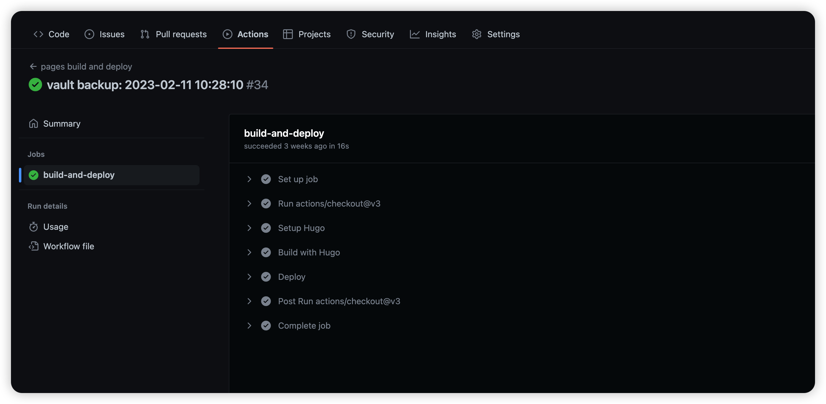
Task: Open the Code tab
Action: pos(51,34)
